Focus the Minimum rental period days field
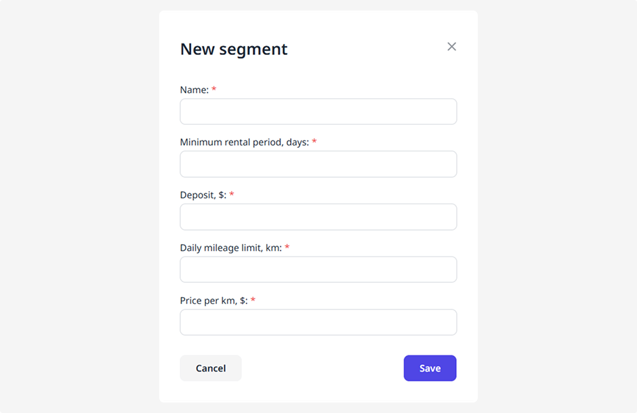637x413 pixels. click(x=318, y=164)
